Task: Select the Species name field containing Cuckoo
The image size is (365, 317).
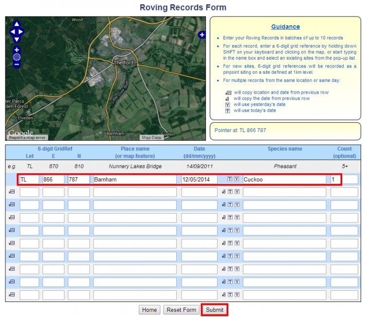Action: [284, 179]
